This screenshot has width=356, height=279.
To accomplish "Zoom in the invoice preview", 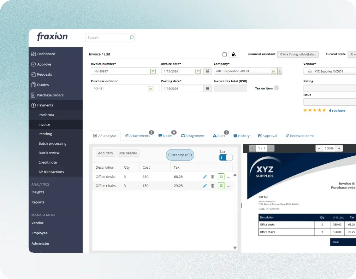I will coord(339,148).
